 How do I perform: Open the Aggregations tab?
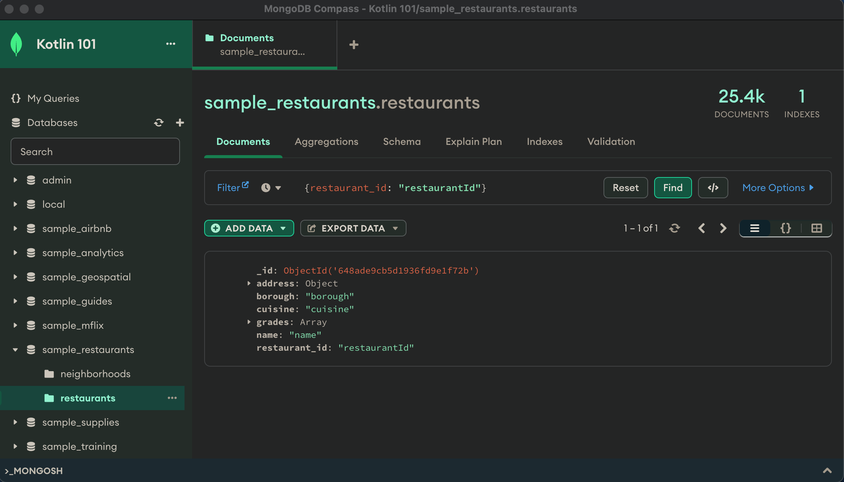(x=326, y=141)
